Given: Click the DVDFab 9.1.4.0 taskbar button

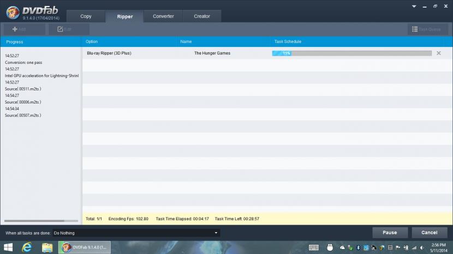Looking at the screenshot, I should pyautogui.click(x=85, y=247).
